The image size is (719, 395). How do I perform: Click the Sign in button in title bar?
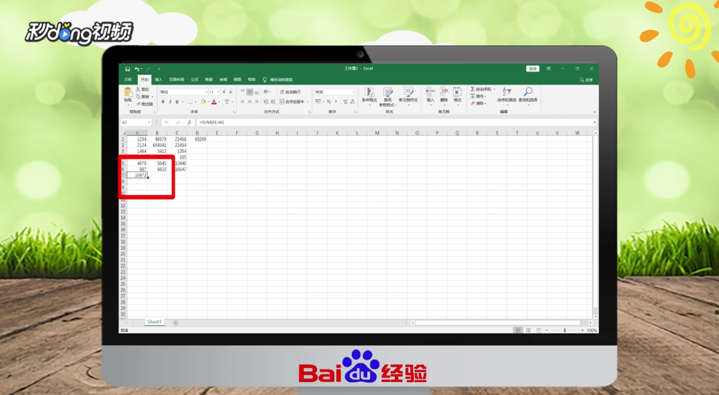coord(532,68)
